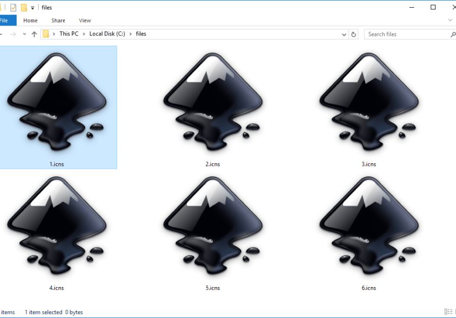
Task: Navigate to This PC breadcrumb
Action: pos(69,34)
